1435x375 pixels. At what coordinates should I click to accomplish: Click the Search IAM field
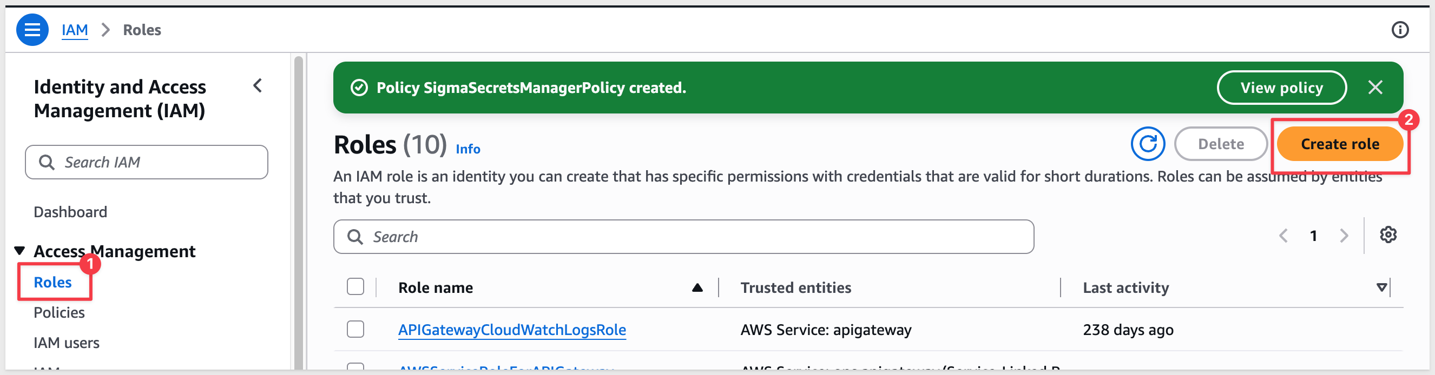[x=147, y=163]
